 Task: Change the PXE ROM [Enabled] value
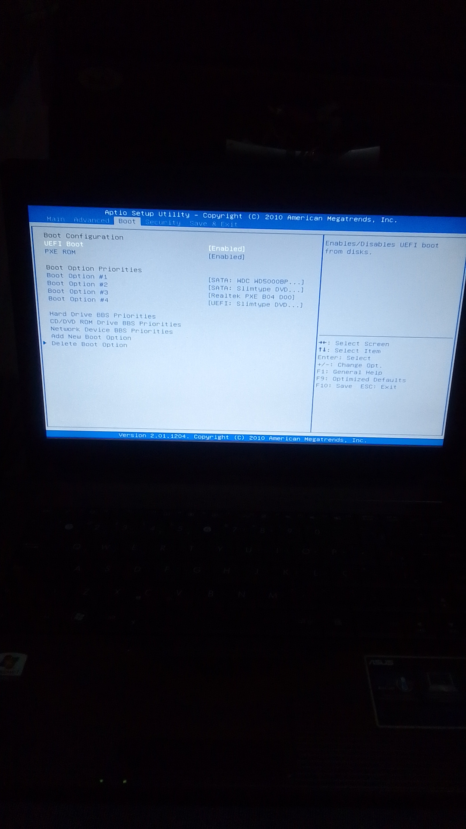[227, 256]
